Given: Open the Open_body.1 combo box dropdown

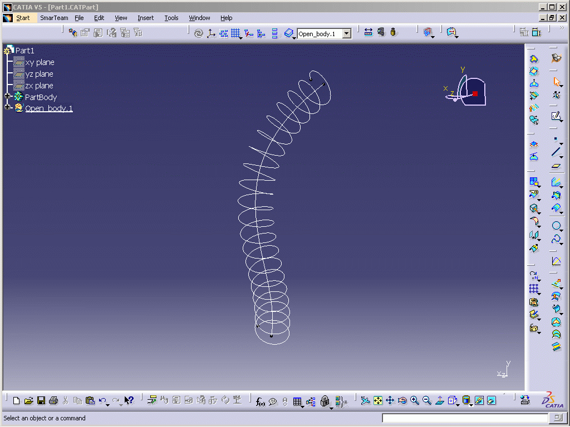Looking at the screenshot, I should click(x=347, y=34).
